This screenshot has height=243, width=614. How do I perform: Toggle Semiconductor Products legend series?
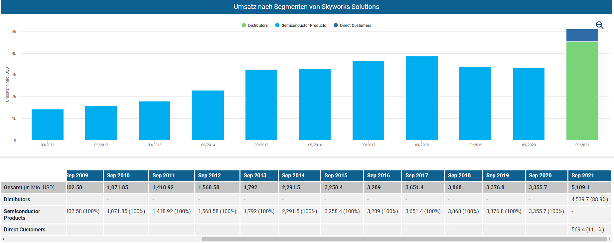[303, 26]
